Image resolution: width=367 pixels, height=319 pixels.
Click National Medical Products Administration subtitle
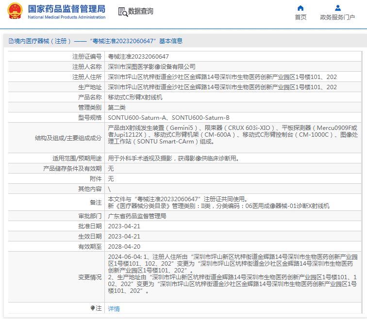click(x=67, y=17)
